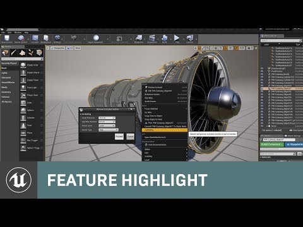
Task: Open the Content browser toolbar icon
Action: 35,38
